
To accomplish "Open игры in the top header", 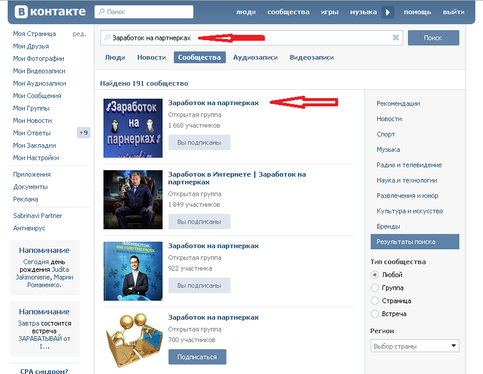I will click(x=330, y=12).
